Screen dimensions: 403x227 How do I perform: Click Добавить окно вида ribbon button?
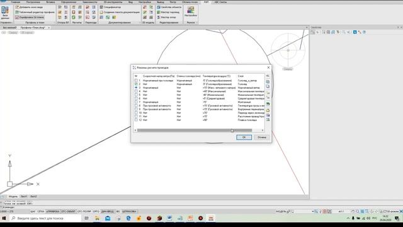coord(29,7)
